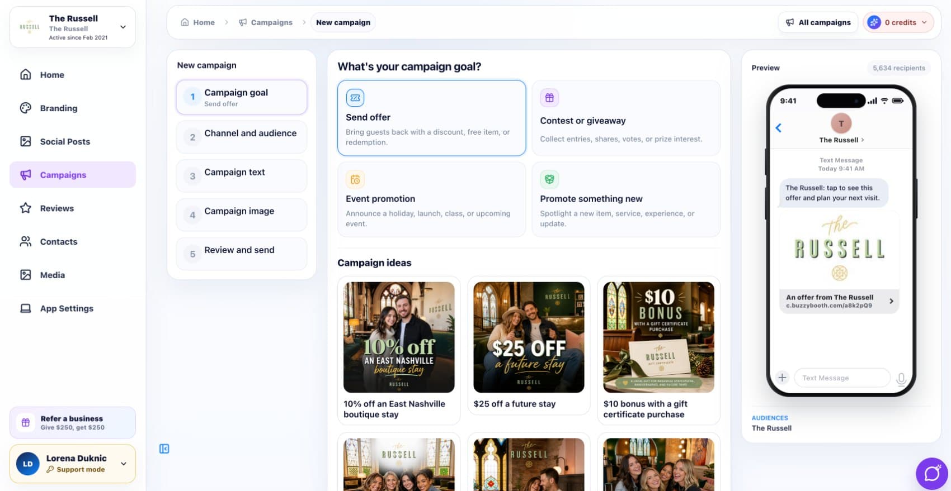This screenshot has width=951, height=491.
Task: Click the Contacts people icon
Action: pos(26,241)
